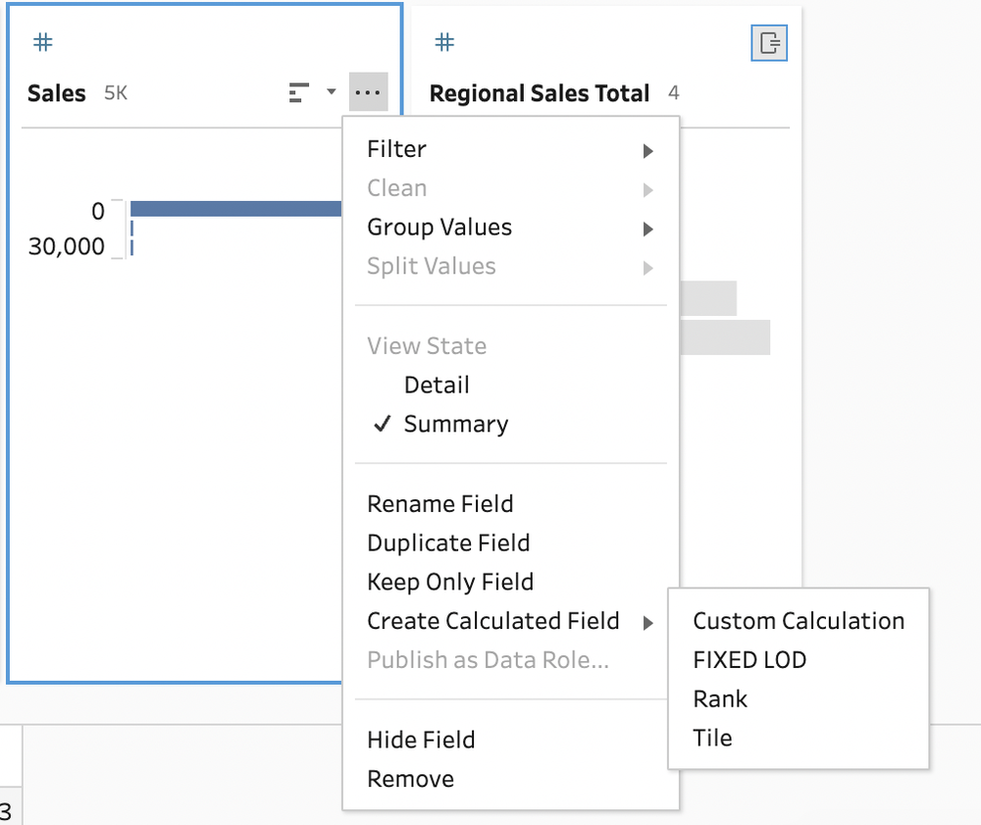
Task: Choose FIXED LOD calculation
Action: point(749,660)
